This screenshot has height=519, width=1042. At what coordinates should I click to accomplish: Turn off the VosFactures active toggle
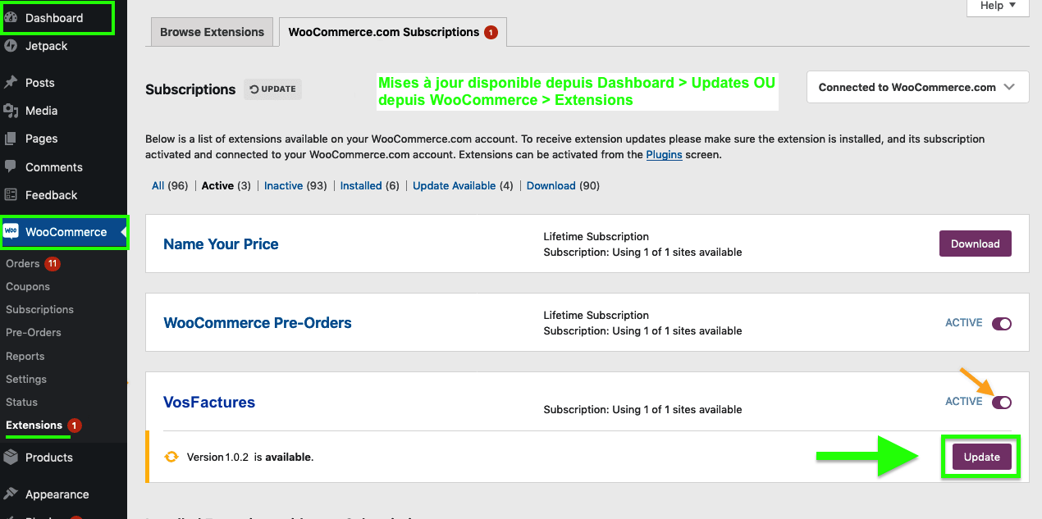(1002, 402)
